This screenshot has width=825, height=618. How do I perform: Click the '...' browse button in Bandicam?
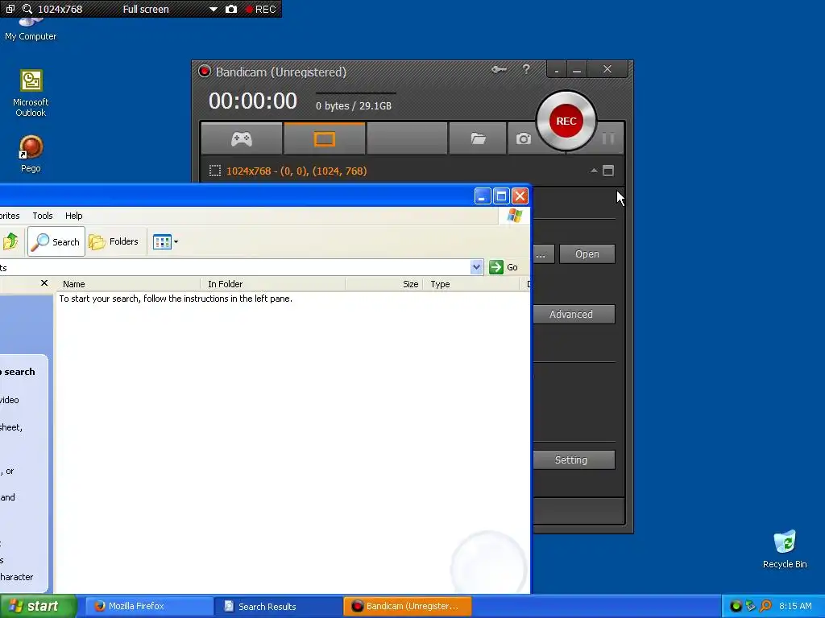point(544,253)
